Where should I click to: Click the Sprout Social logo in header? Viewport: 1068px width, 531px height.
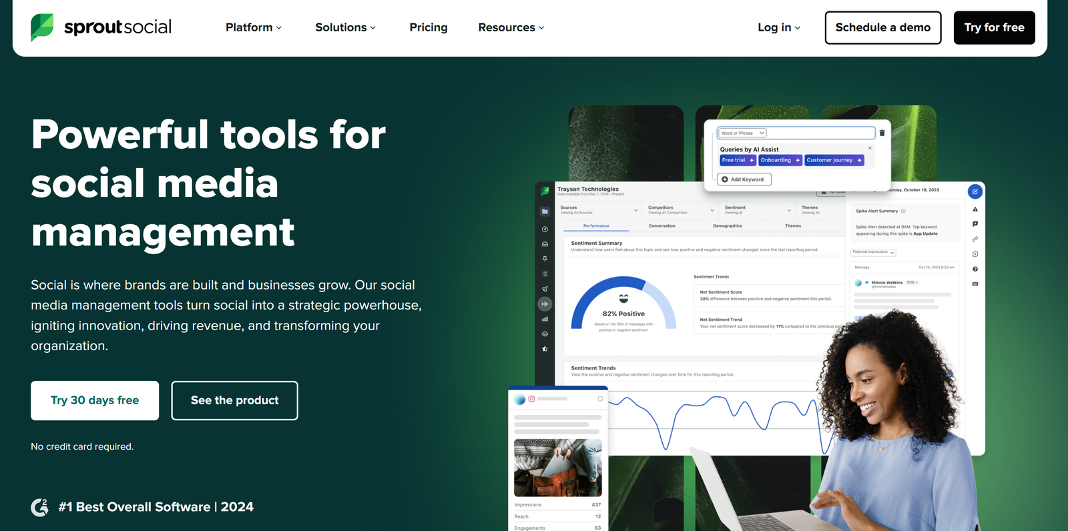(101, 27)
